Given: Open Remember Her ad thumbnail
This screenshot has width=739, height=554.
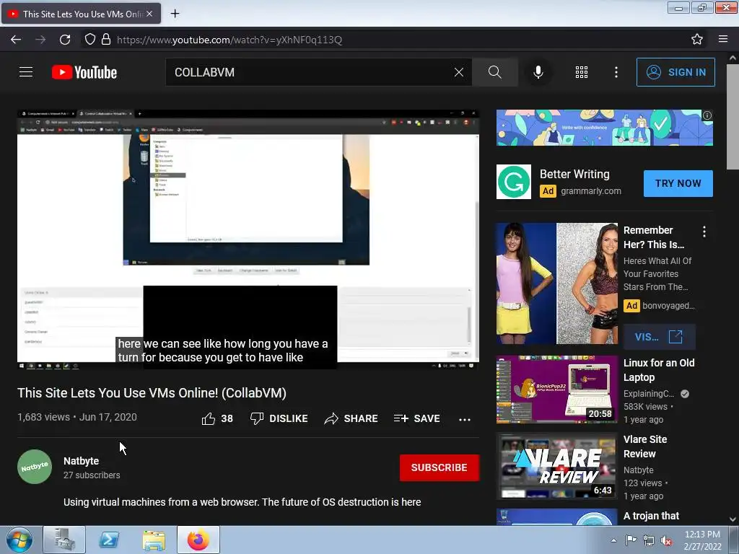Looking at the screenshot, I should pos(556,283).
